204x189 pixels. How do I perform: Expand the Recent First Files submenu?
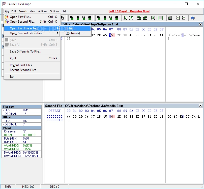(x=21, y=65)
